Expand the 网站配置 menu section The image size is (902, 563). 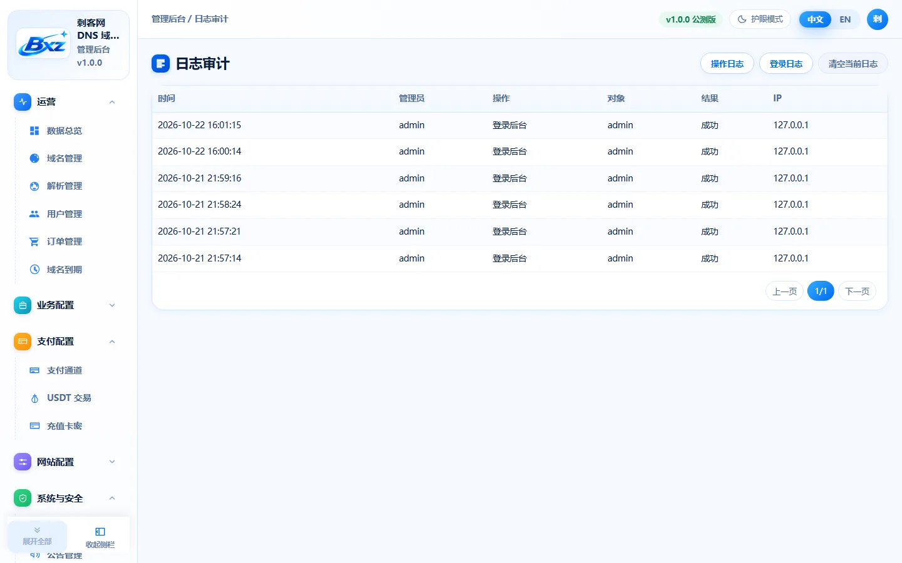point(112,462)
